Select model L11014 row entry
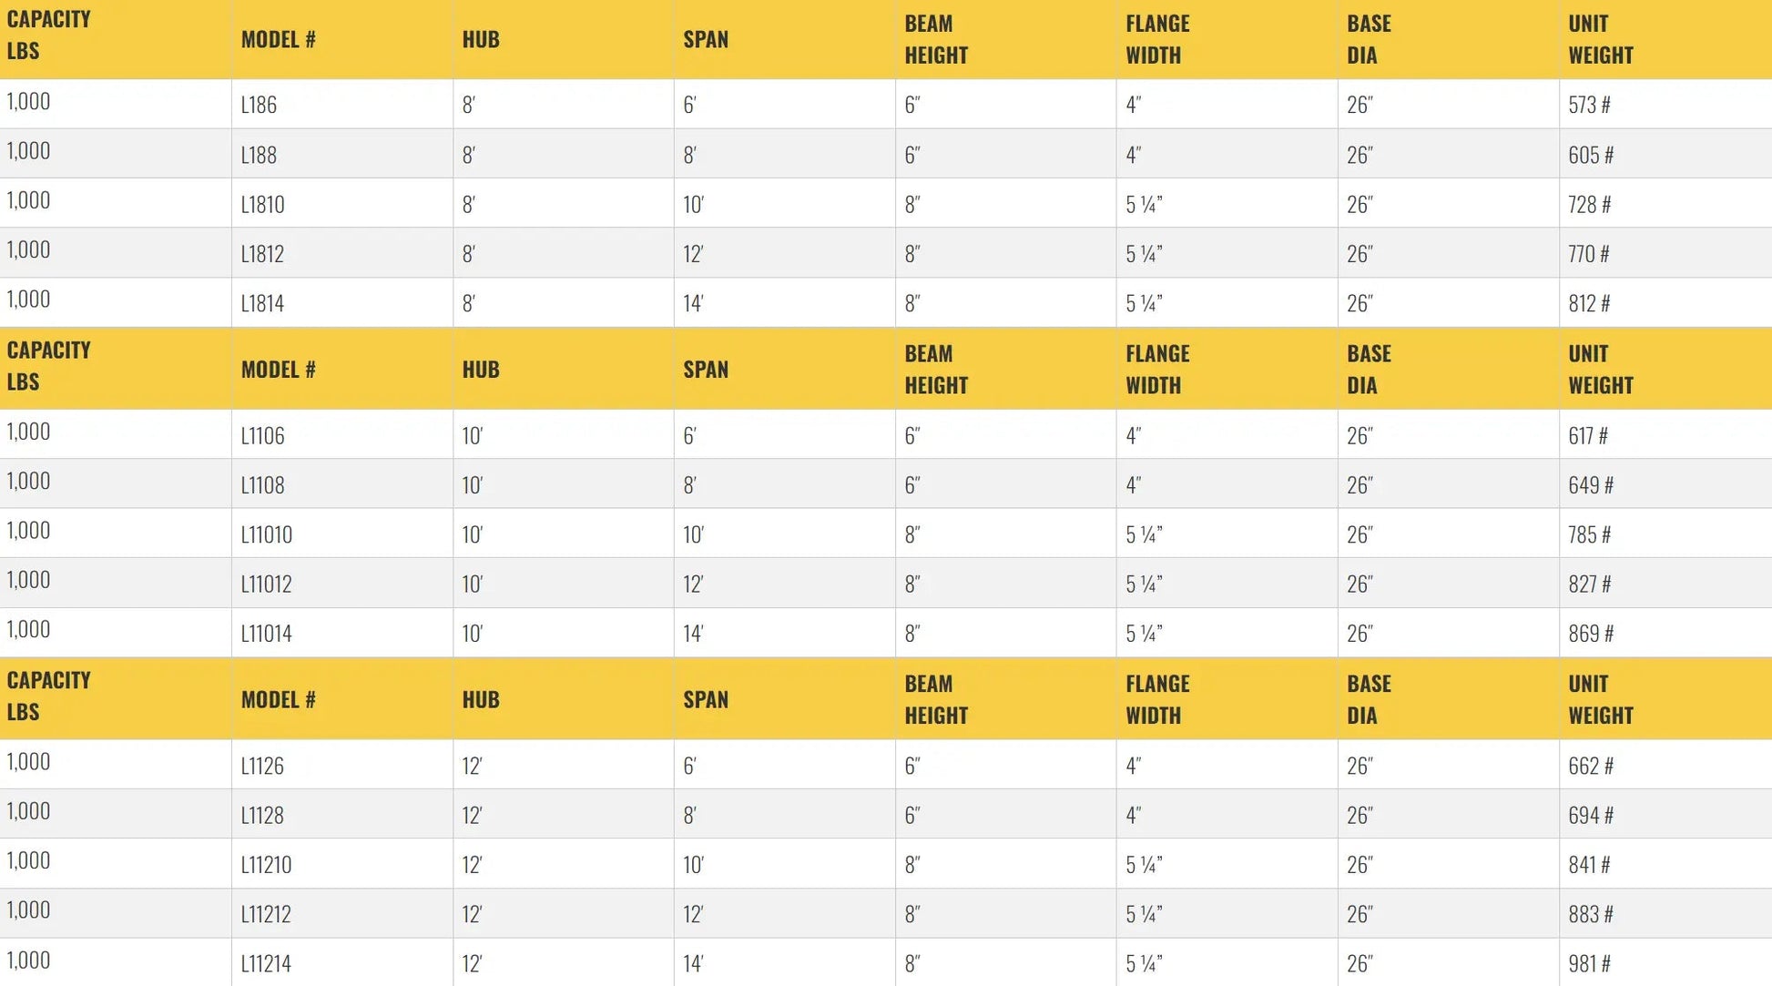This screenshot has width=1772, height=986. click(266, 634)
